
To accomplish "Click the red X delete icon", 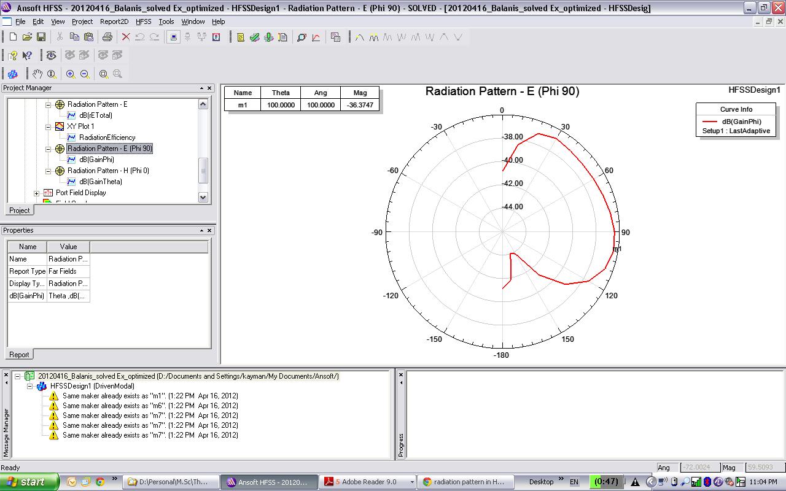I will (126, 37).
